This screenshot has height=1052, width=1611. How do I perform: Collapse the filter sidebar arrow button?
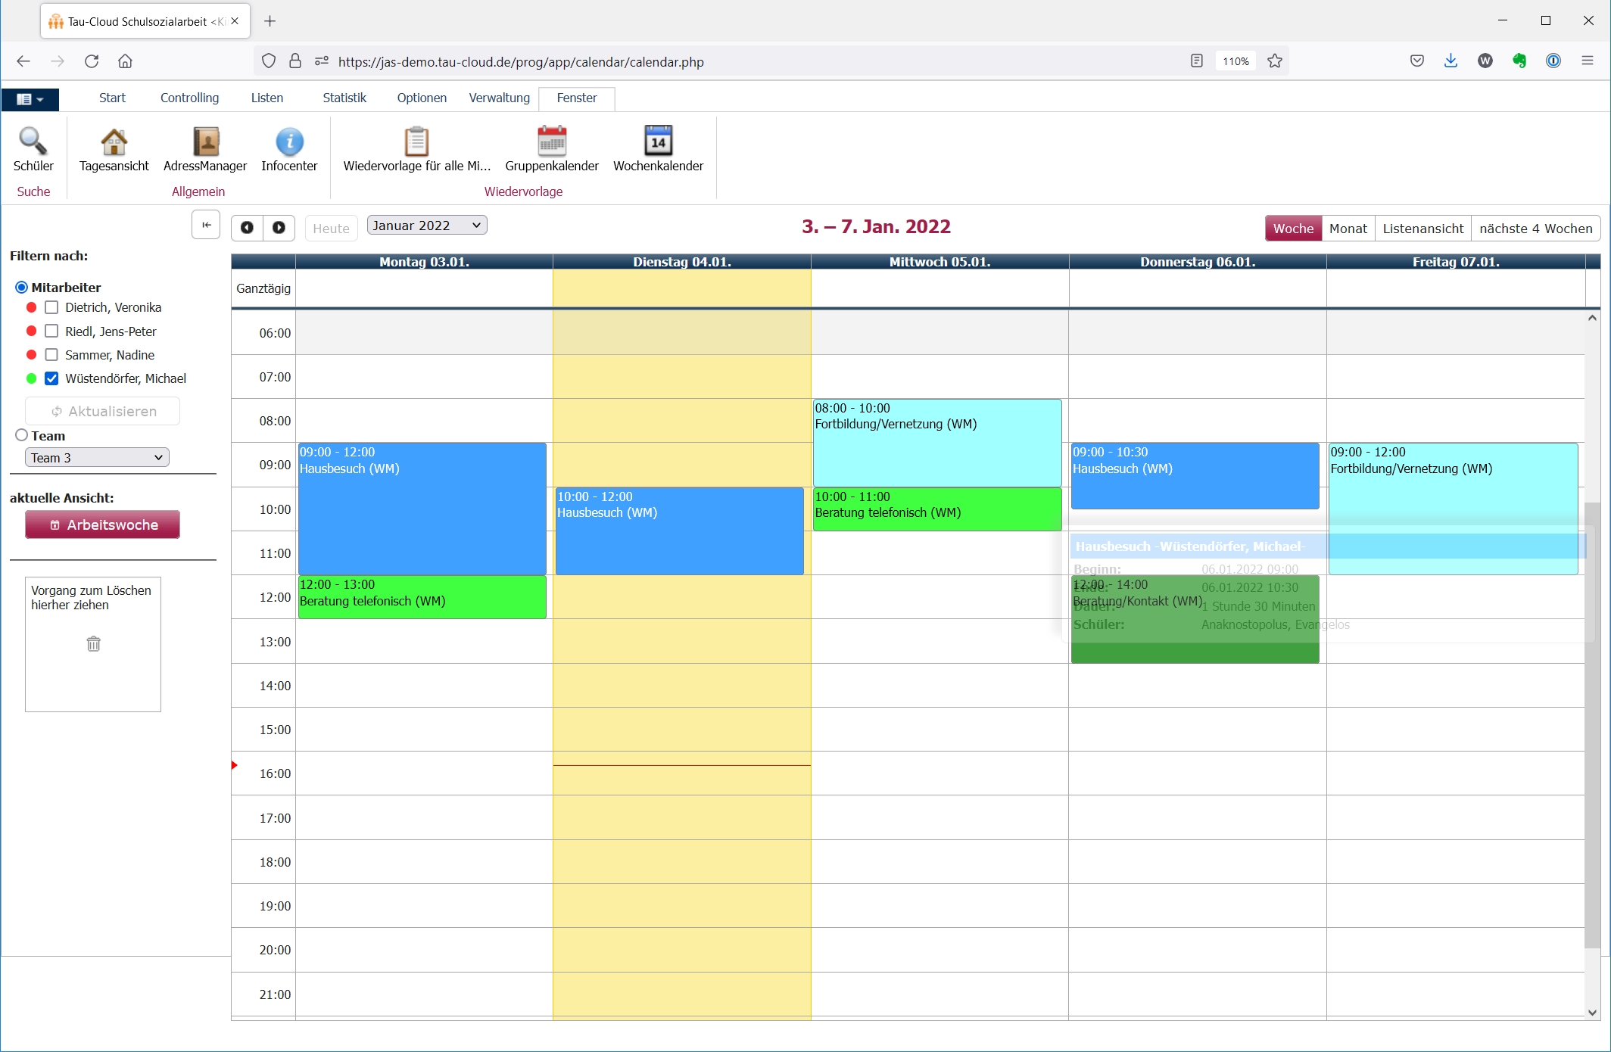point(206,226)
